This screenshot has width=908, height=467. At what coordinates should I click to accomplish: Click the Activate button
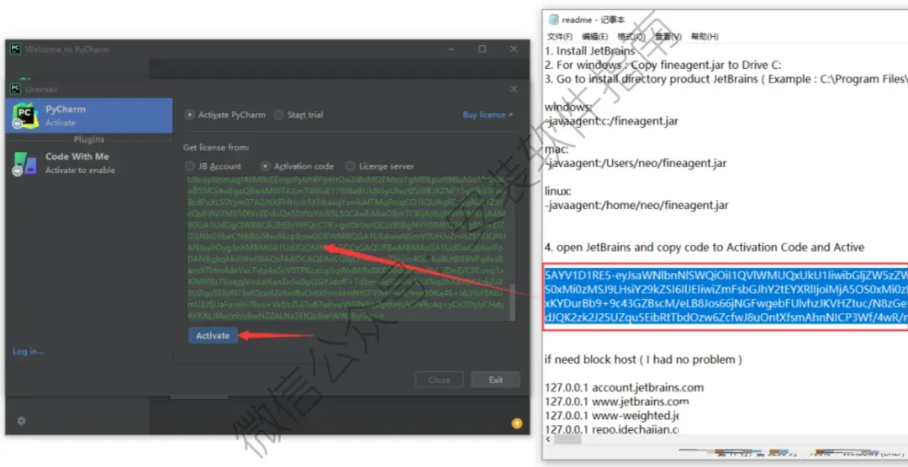(x=213, y=336)
